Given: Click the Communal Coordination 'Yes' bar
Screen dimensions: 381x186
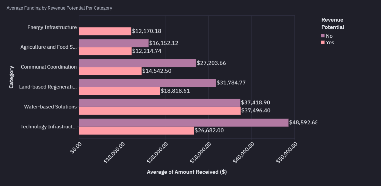Looking at the screenshot, I should pos(110,71).
